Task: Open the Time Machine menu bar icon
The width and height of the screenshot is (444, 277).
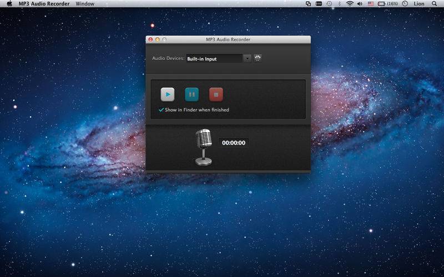Action: (329, 4)
